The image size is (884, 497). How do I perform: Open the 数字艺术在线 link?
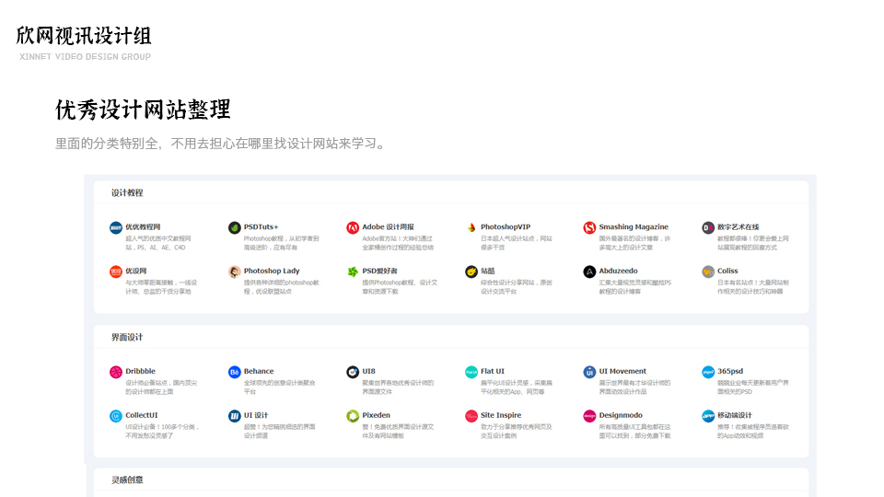click(x=738, y=226)
